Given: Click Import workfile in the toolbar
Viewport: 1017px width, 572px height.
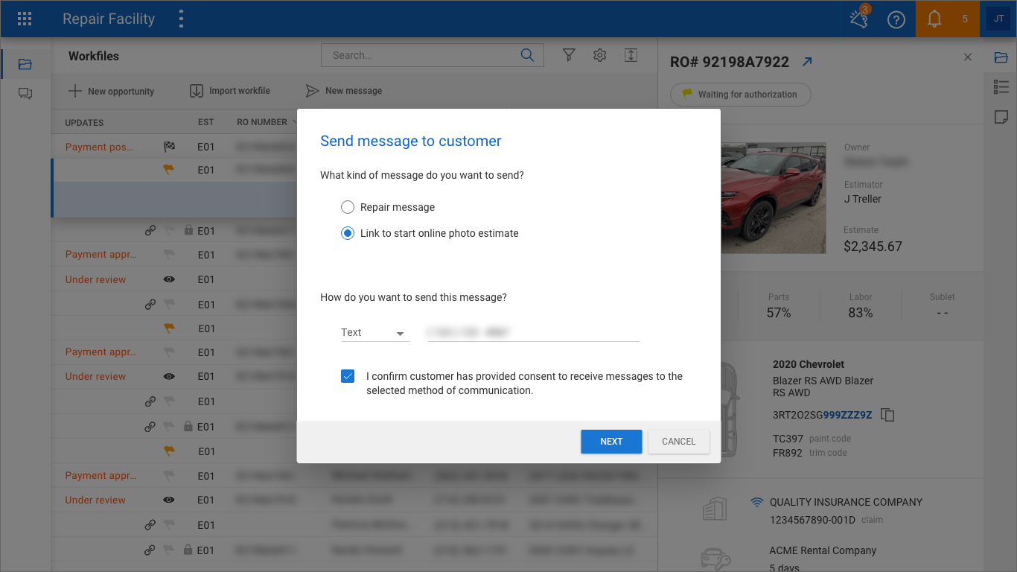Looking at the screenshot, I should click(x=230, y=91).
